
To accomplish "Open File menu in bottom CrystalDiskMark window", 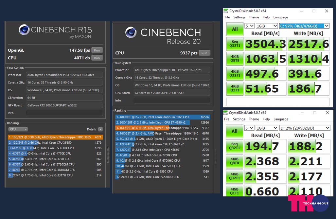I will point(227,119).
